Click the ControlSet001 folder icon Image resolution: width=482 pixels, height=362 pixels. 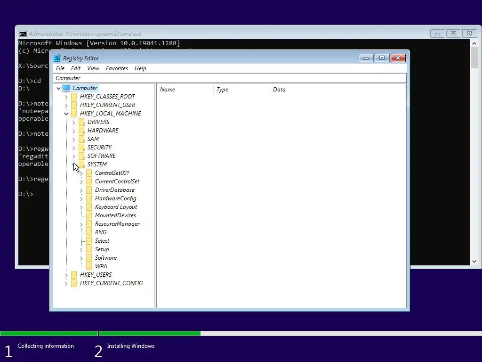coord(89,173)
